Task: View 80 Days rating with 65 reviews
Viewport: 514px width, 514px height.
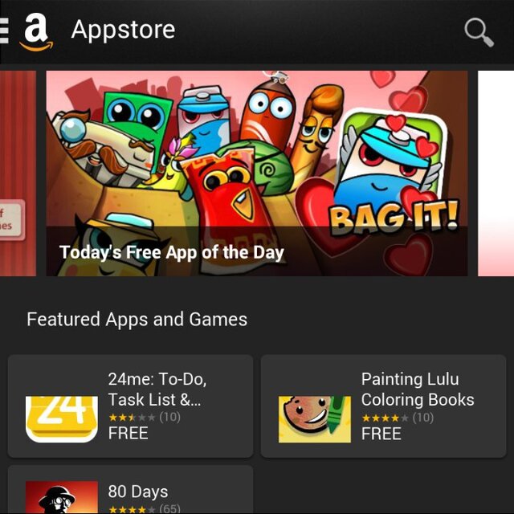Action: click(145, 509)
